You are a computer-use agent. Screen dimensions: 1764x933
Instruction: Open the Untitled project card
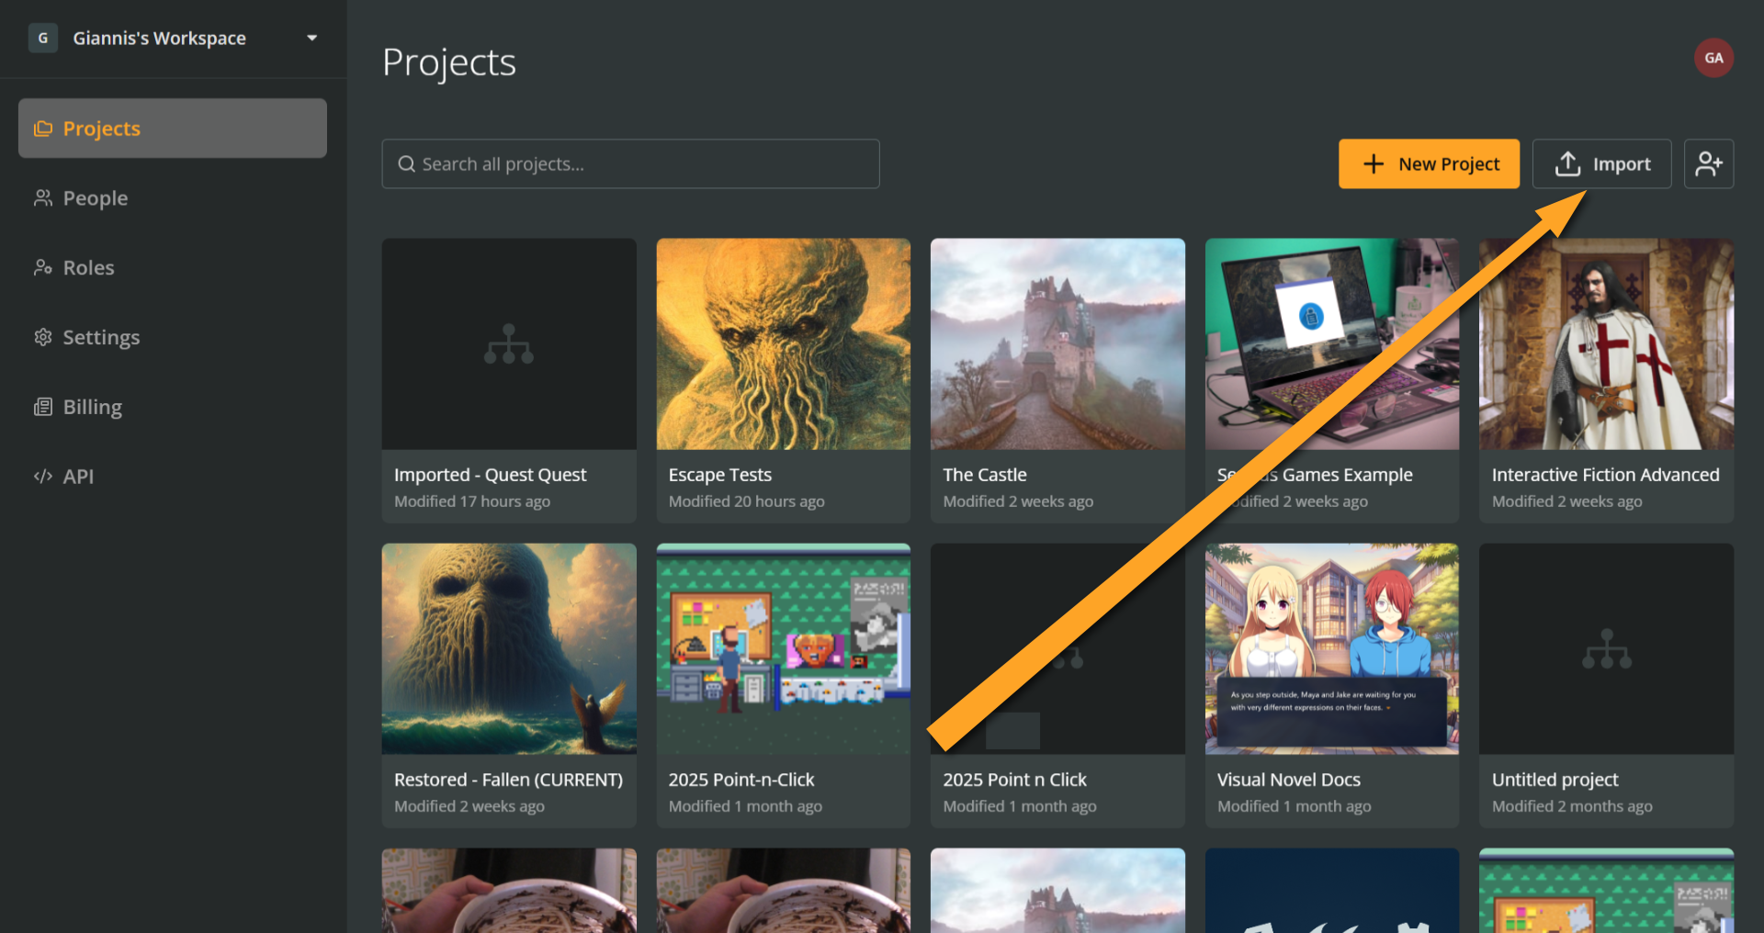pos(1605,648)
